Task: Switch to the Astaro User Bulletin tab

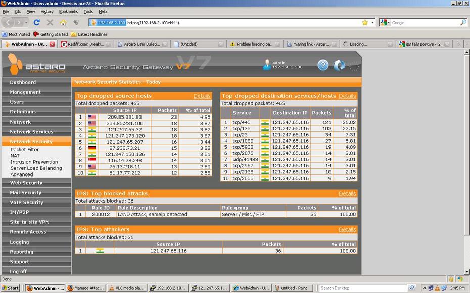Action: 142,44
